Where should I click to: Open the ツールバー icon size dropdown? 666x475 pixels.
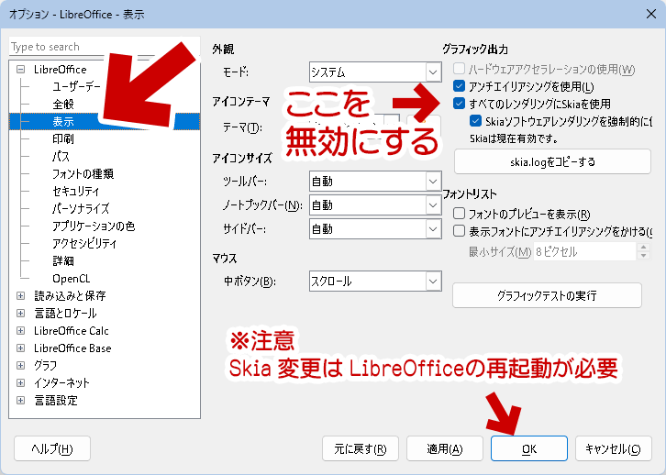(375, 182)
